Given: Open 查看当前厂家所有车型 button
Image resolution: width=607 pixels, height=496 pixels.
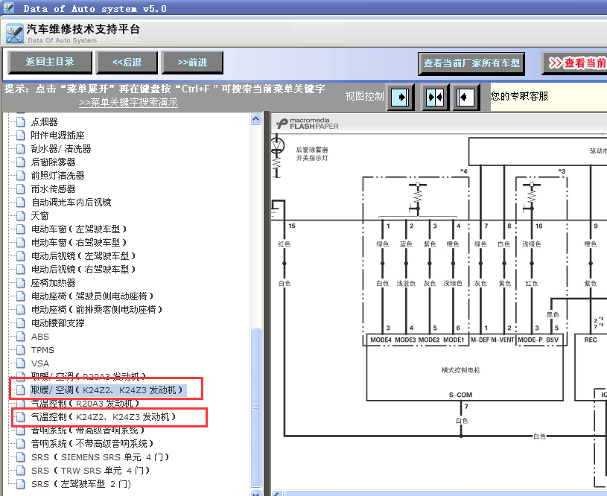Looking at the screenshot, I should click(471, 63).
